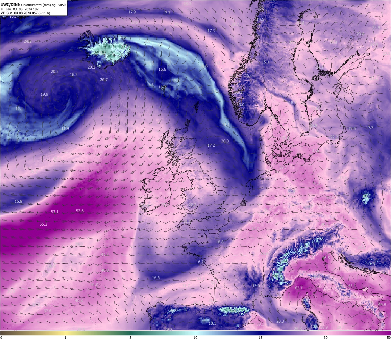Click the IT: Lau. 03. 08. 2024 18Z line
This screenshot has width=391, height=340.
[x=20, y=9]
